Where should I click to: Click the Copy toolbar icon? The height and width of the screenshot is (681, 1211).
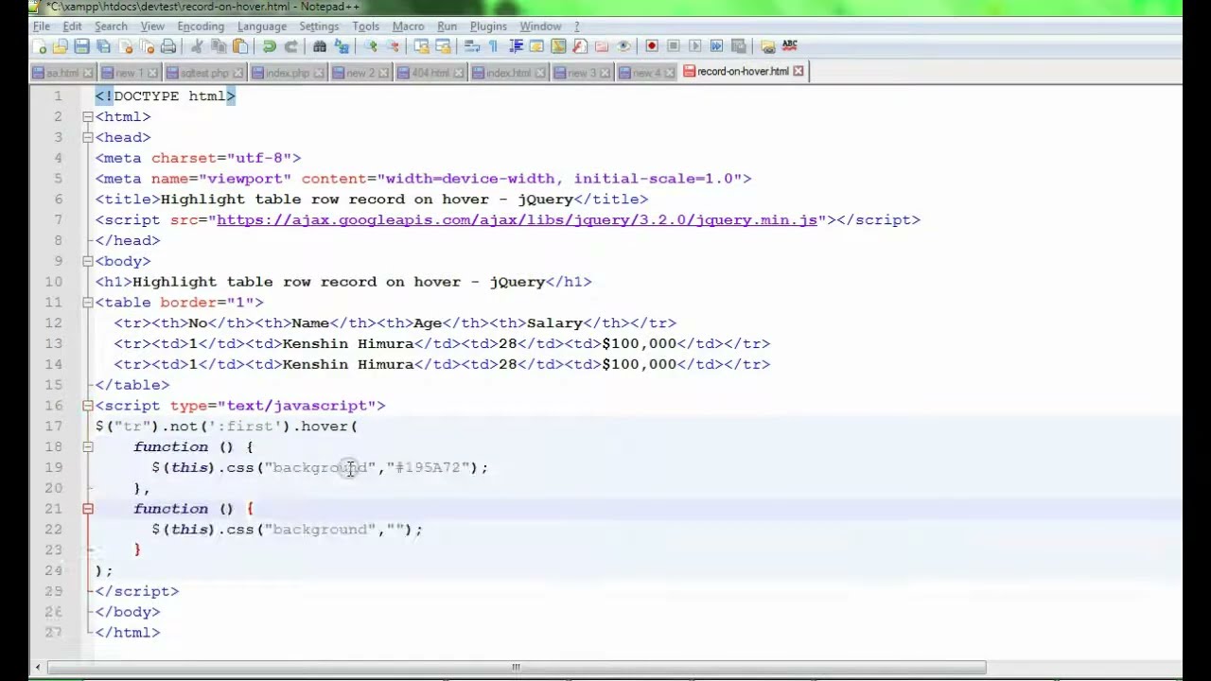pos(219,46)
